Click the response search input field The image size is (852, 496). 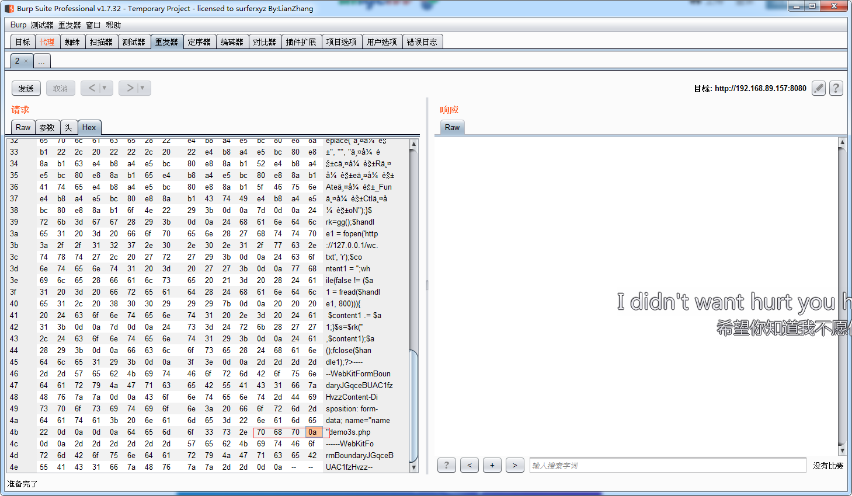pos(668,465)
